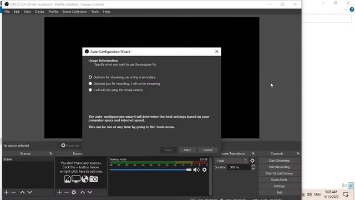
Task: Mute Desktop Audio speaker icon
Action: [x=196, y=169]
